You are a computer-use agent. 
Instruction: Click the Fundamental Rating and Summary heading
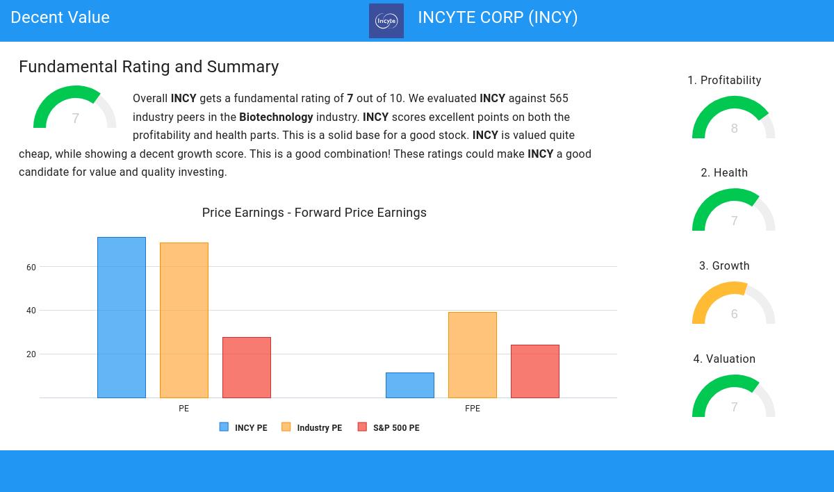pos(149,67)
